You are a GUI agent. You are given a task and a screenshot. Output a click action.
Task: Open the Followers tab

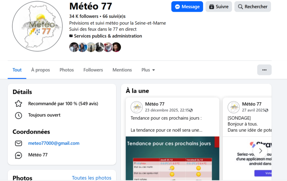[93, 70]
